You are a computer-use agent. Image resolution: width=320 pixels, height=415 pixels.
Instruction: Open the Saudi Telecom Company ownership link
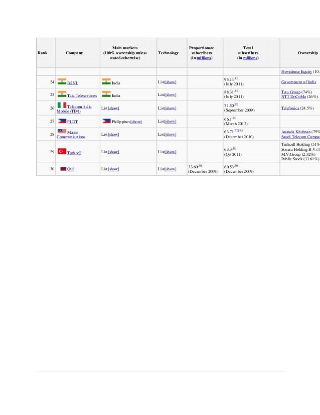(300, 137)
